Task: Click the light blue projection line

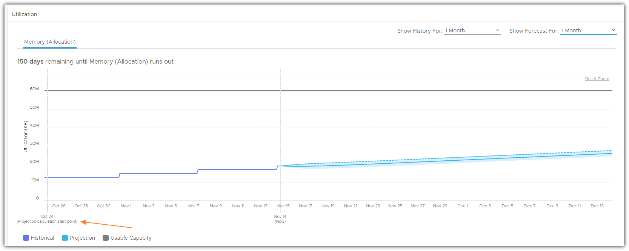Action: pyautogui.click(x=453, y=160)
